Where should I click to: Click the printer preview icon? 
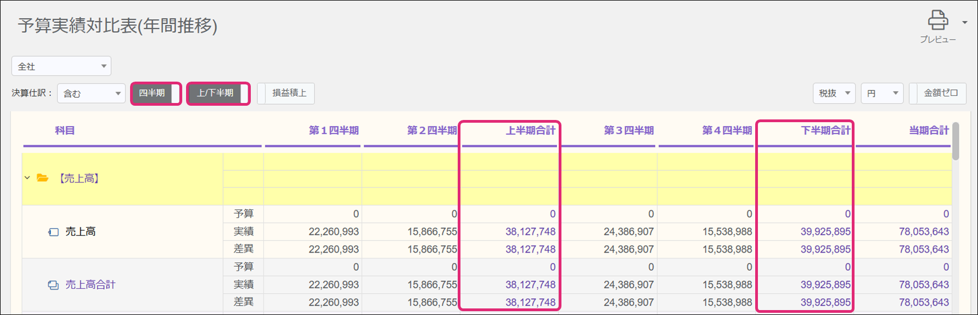click(x=937, y=21)
